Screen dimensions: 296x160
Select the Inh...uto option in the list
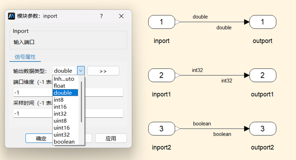point(65,79)
